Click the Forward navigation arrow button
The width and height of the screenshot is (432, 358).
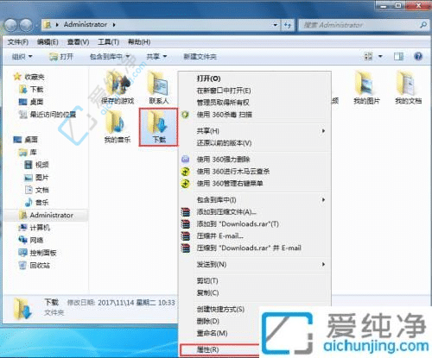coord(27,25)
